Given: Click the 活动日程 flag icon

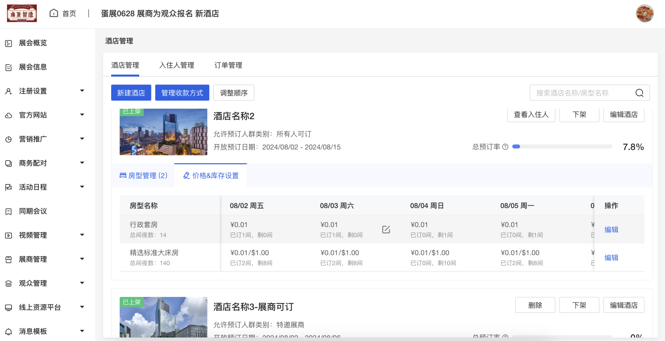Looking at the screenshot, I should click(x=9, y=187).
